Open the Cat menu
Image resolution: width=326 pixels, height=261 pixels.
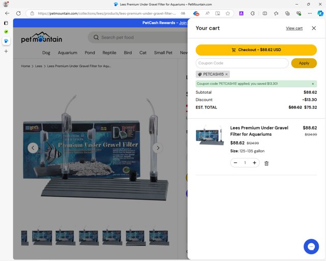143,53
